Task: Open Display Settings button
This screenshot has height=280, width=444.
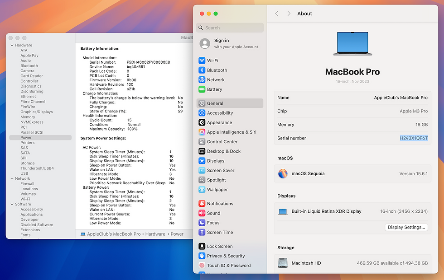Action: pos(406,227)
